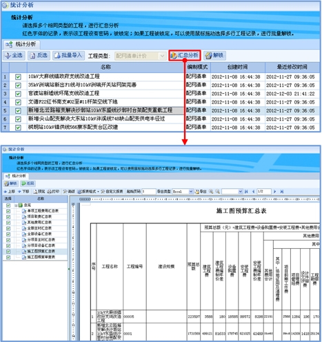Open the 全部主材汇总表 report
The image size is (322, 342).
tap(37, 228)
